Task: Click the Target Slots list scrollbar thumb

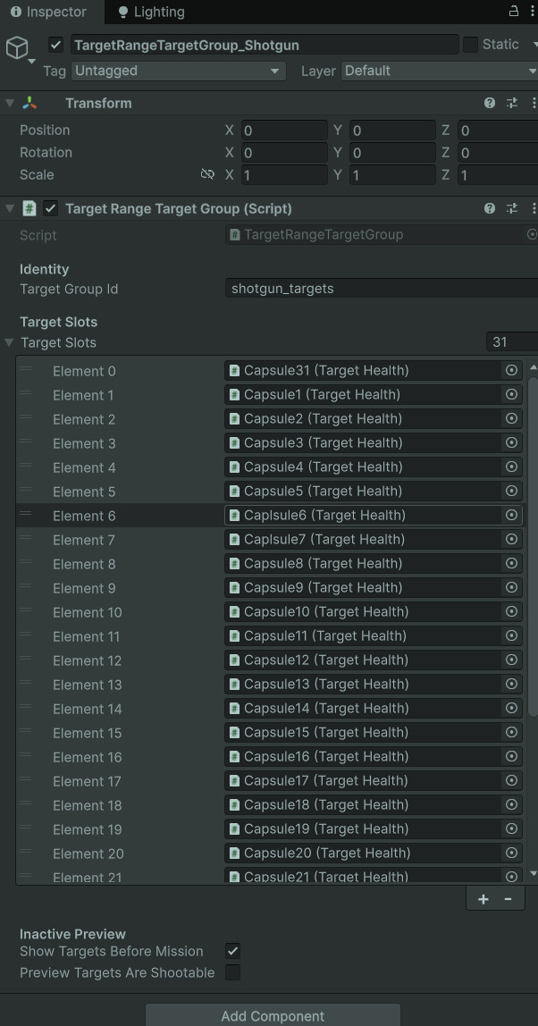Action: point(533,546)
